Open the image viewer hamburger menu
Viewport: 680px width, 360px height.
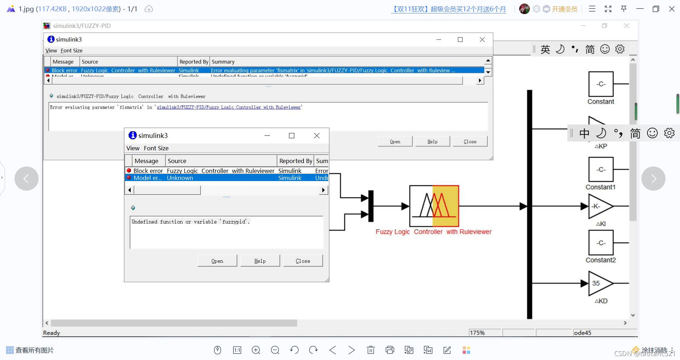coord(592,9)
